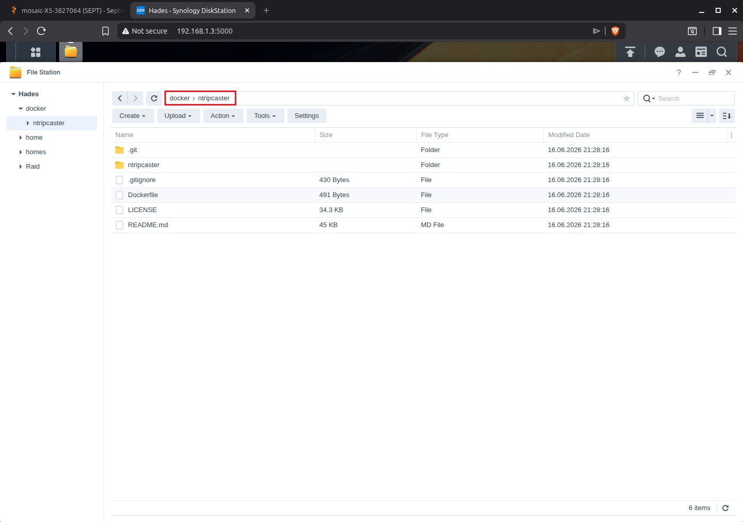Expand the ntripcaster tree folder arrow

(x=28, y=123)
